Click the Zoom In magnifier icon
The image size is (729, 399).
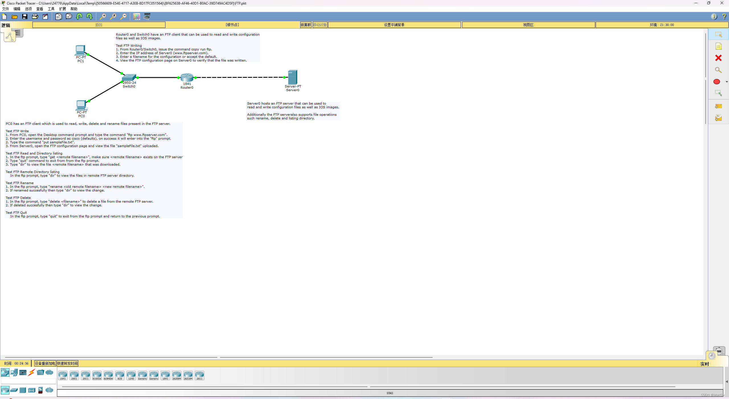pyautogui.click(x=103, y=17)
